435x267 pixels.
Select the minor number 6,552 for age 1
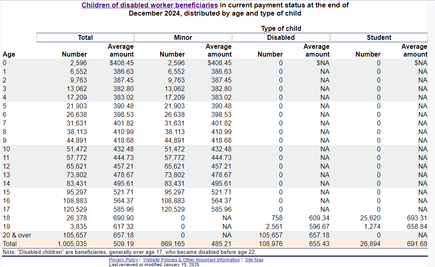[x=176, y=72]
